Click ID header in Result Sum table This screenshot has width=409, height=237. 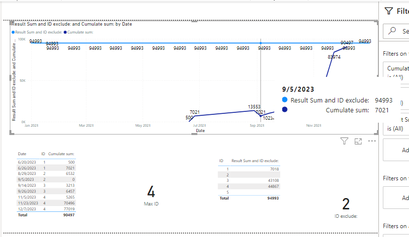(221, 161)
